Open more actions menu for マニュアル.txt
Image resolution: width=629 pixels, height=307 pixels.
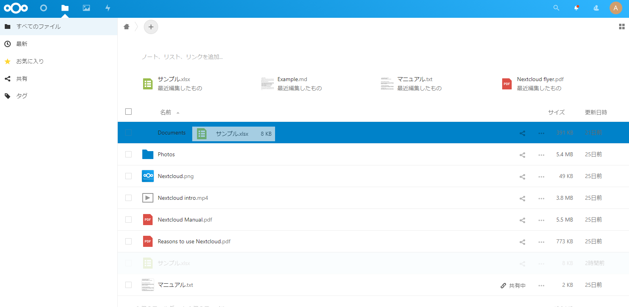(541, 286)
